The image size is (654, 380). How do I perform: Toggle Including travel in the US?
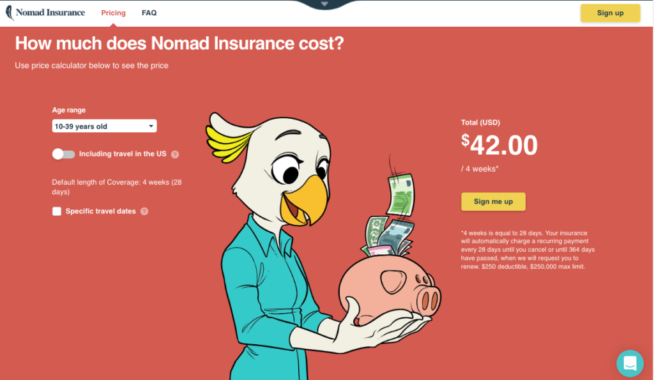pos(63,154)
